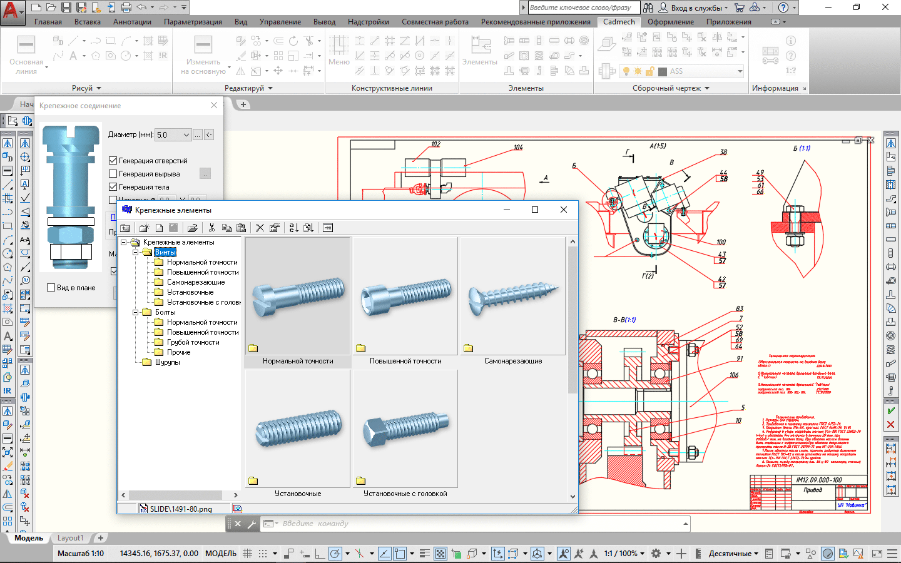The width and height of the screenshot is (901, 563).
Task: Toggle the 'Генерация отверстий' checkbox
Action: (113, 161)
